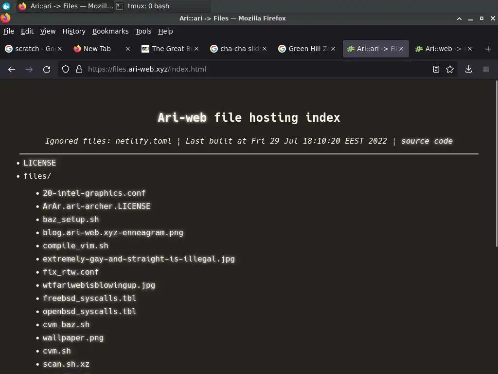Open cvm.sh file link
Screen dimensions: 498x374
(x=56, y=351)
